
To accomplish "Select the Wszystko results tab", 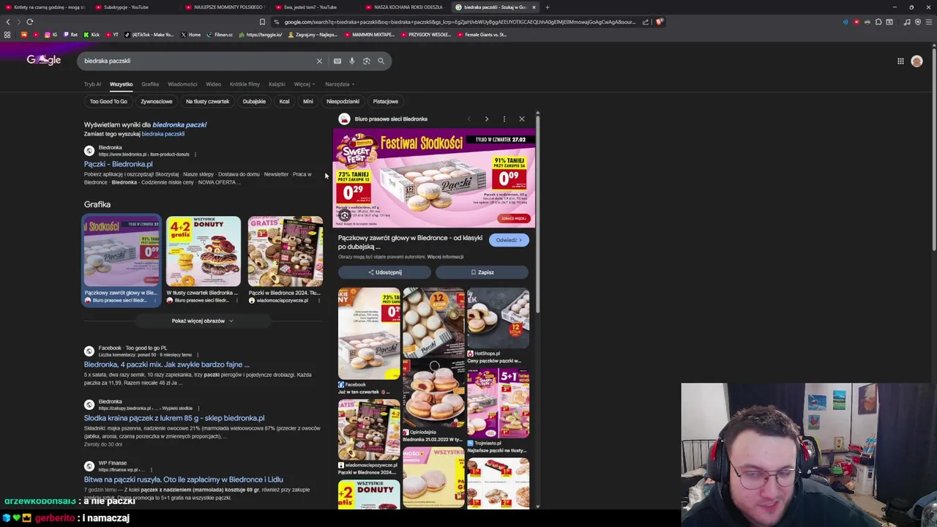I will 122,84.
